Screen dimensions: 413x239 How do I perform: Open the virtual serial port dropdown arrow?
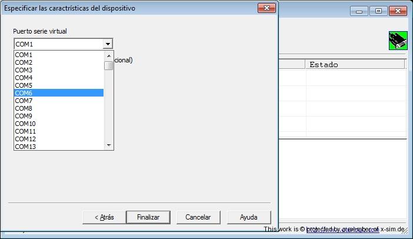(108, 44)
